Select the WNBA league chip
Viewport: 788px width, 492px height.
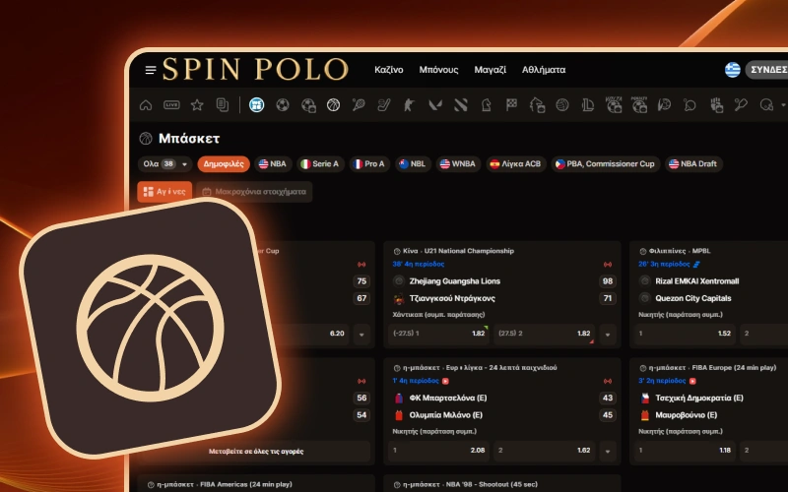click(x=458, y=163)
